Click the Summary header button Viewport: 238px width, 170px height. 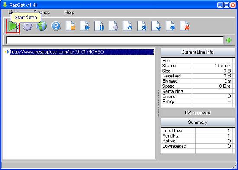[x=198, y=122]
